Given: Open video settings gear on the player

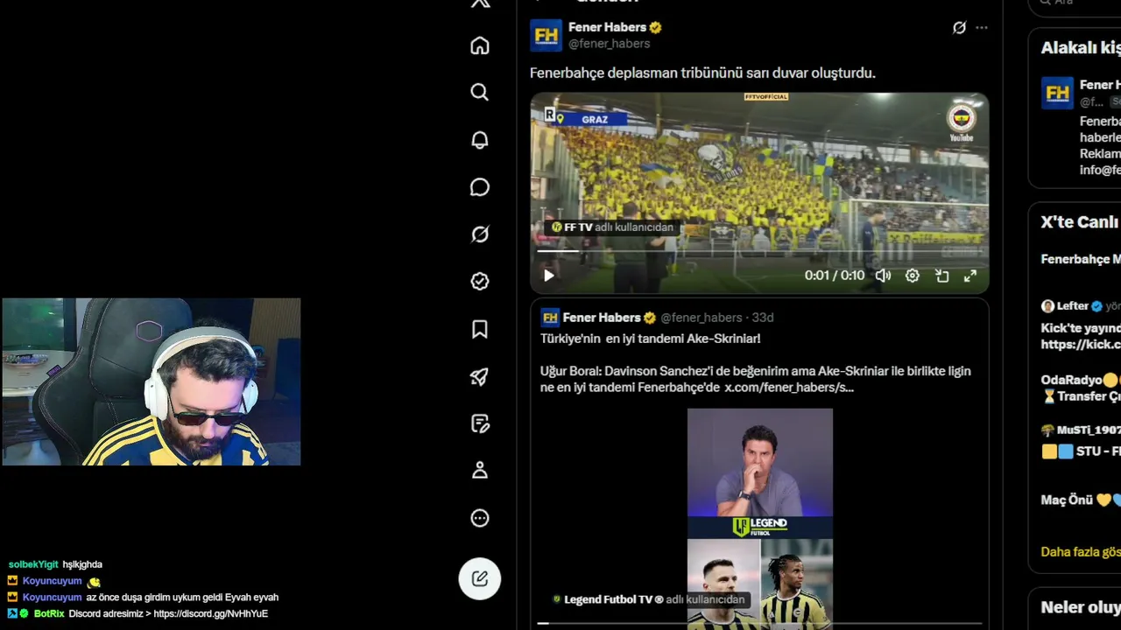Looking at the screenshot, I should [x=913, y=276].
